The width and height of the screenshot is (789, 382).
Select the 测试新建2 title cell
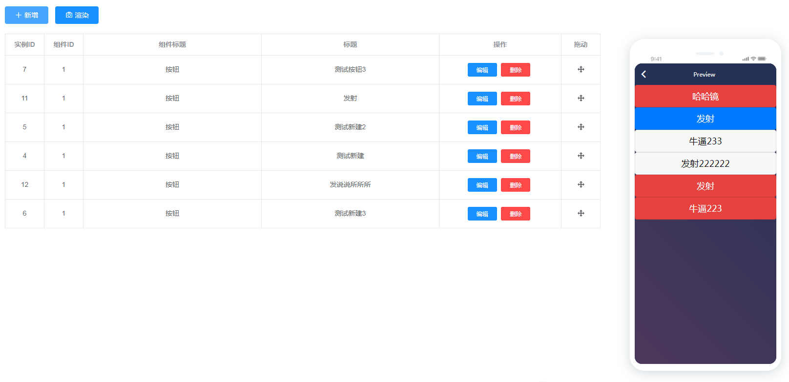click(350, 127)
